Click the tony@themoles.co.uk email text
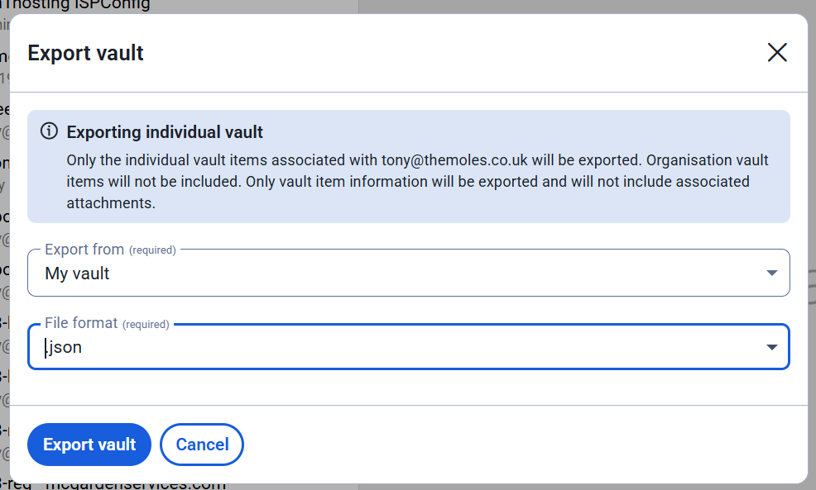 pos(454,160)
